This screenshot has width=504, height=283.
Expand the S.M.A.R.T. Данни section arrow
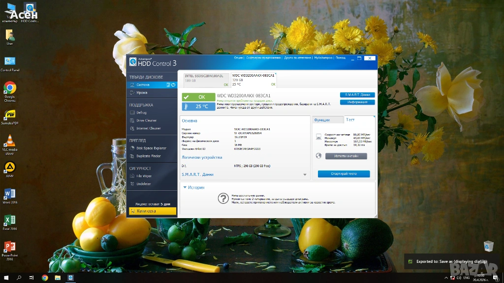point(305,174)
